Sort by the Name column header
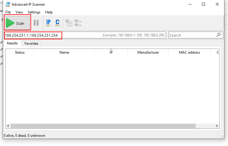Viewport: 228px width, 146px height. [x=64, y=52]
